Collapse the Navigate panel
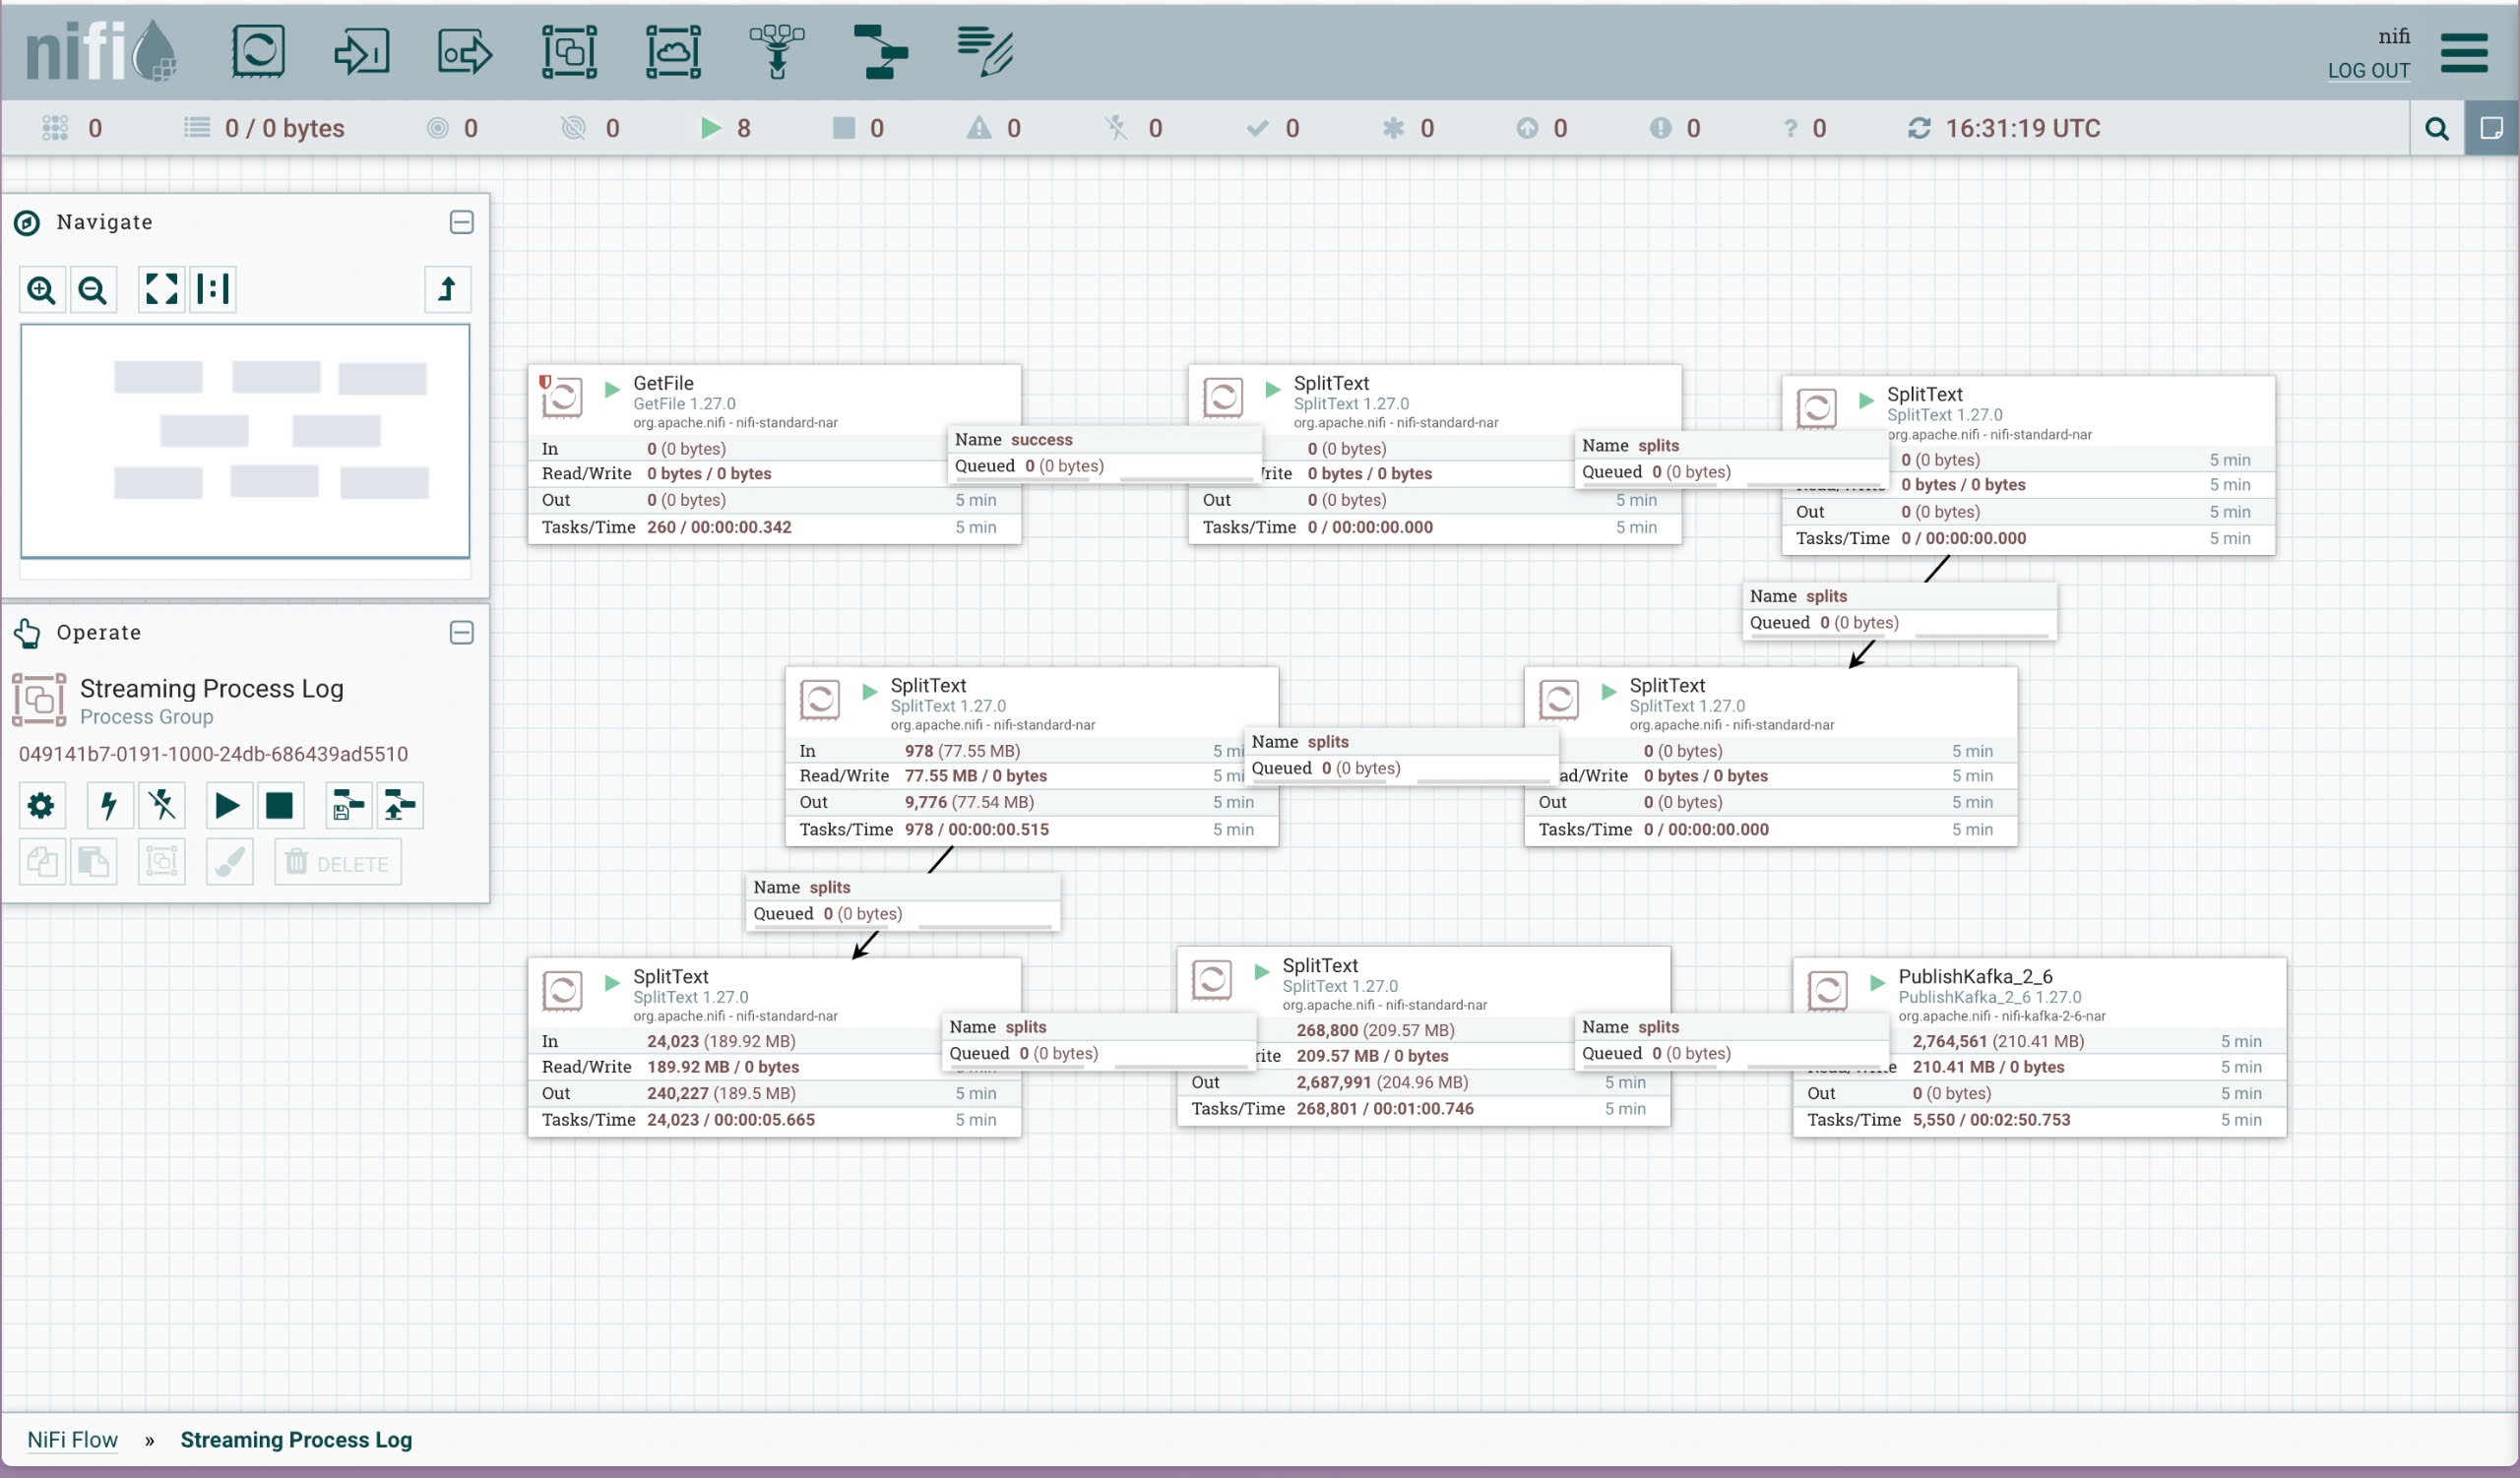Viewport: 2520px width, 1478px height. pyautogui.click(x=461, y=221)
